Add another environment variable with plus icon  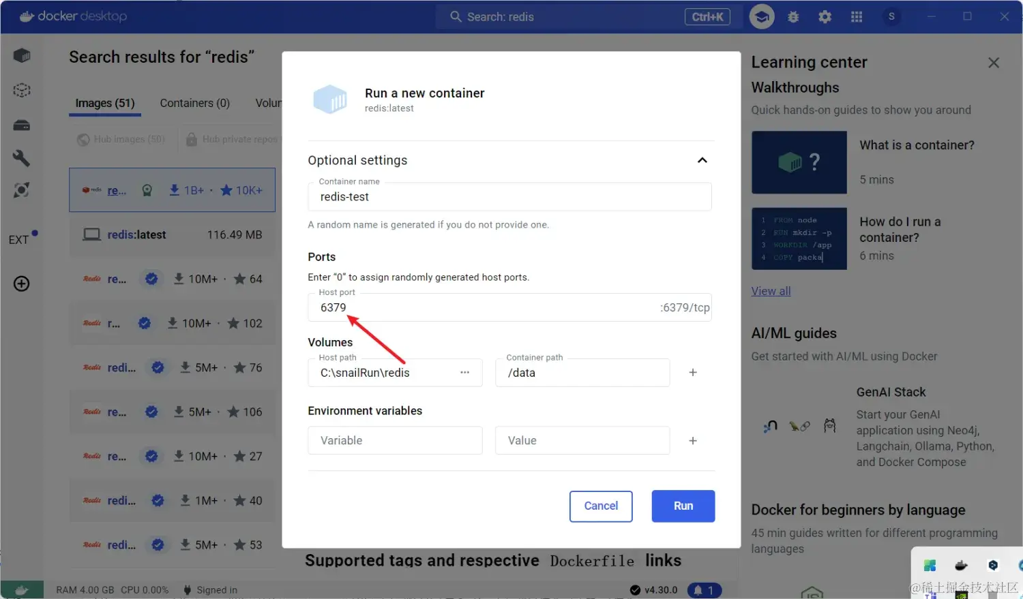tap(693, 440)
